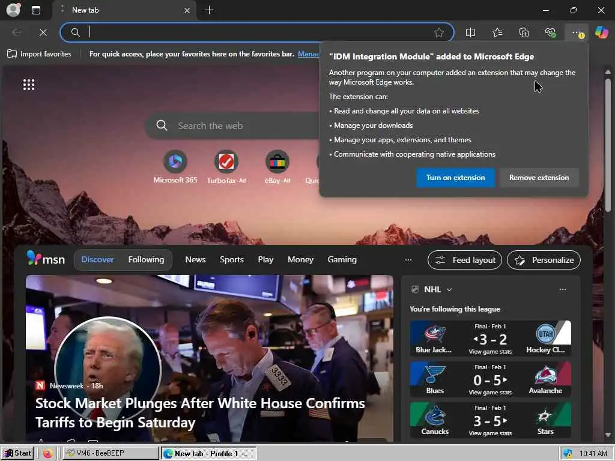The image size is (615, 461).
Task: View game stats for Canucks vs Stars
Action: click(490, 433)
